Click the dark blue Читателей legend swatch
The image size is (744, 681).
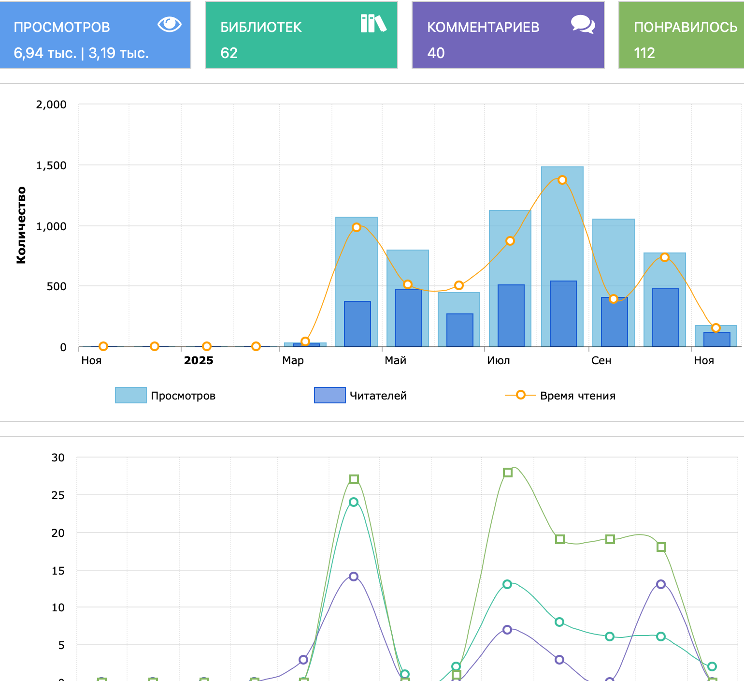click(329, 395)
